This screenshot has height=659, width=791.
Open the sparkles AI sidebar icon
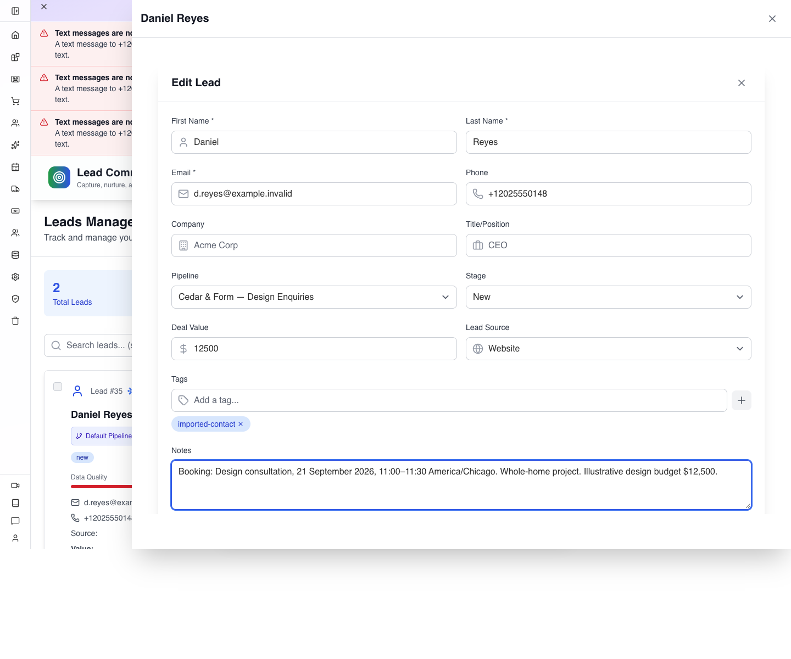click(x=15, y=145)
